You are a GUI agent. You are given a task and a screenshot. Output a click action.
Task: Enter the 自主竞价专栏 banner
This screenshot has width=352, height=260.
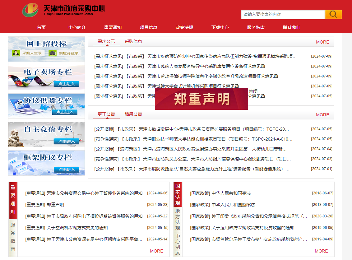tap(46, 134)
